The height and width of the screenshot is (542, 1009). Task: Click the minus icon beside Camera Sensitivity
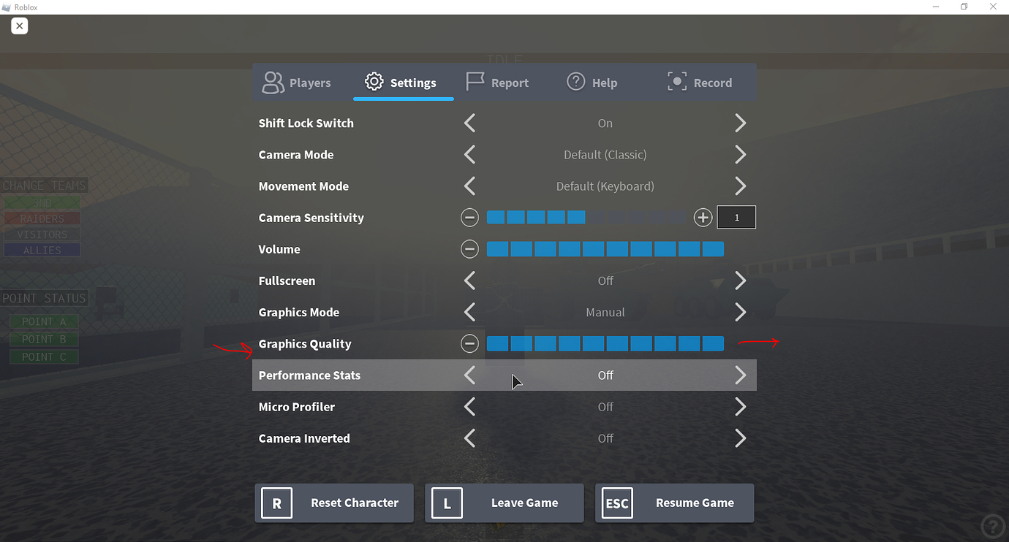click(469, 217)
